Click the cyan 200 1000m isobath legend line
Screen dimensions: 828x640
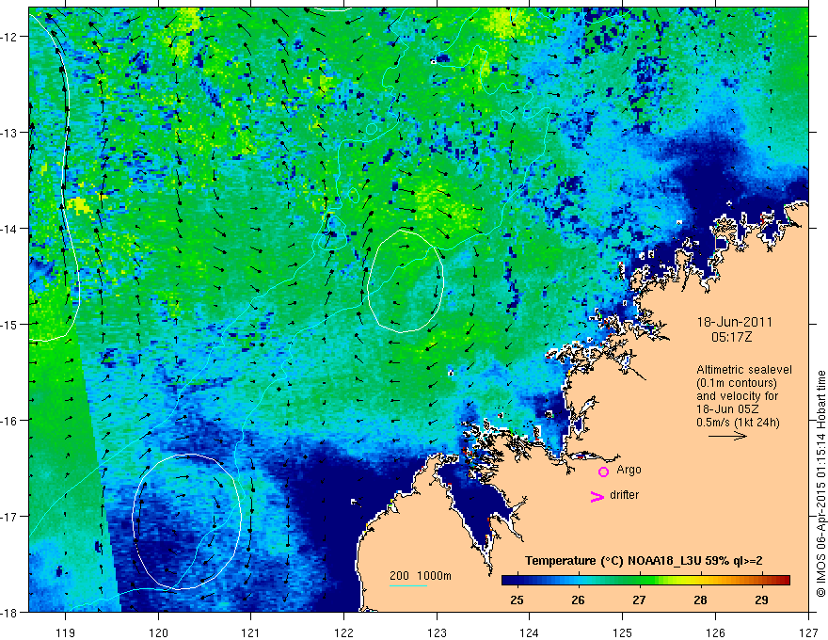tap(408, 585)
